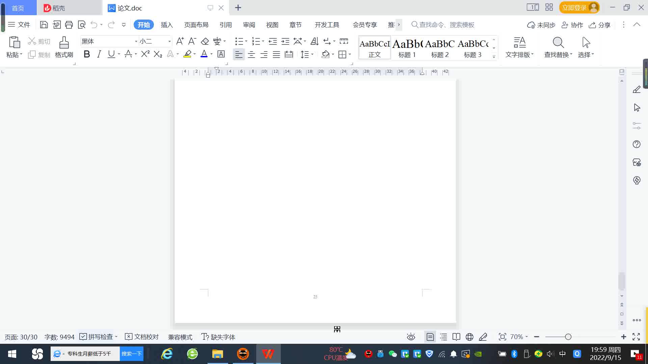This screenshot has width=648, height=364.
Task: Switch to reading view book icon
Action: tap(456, 337)
